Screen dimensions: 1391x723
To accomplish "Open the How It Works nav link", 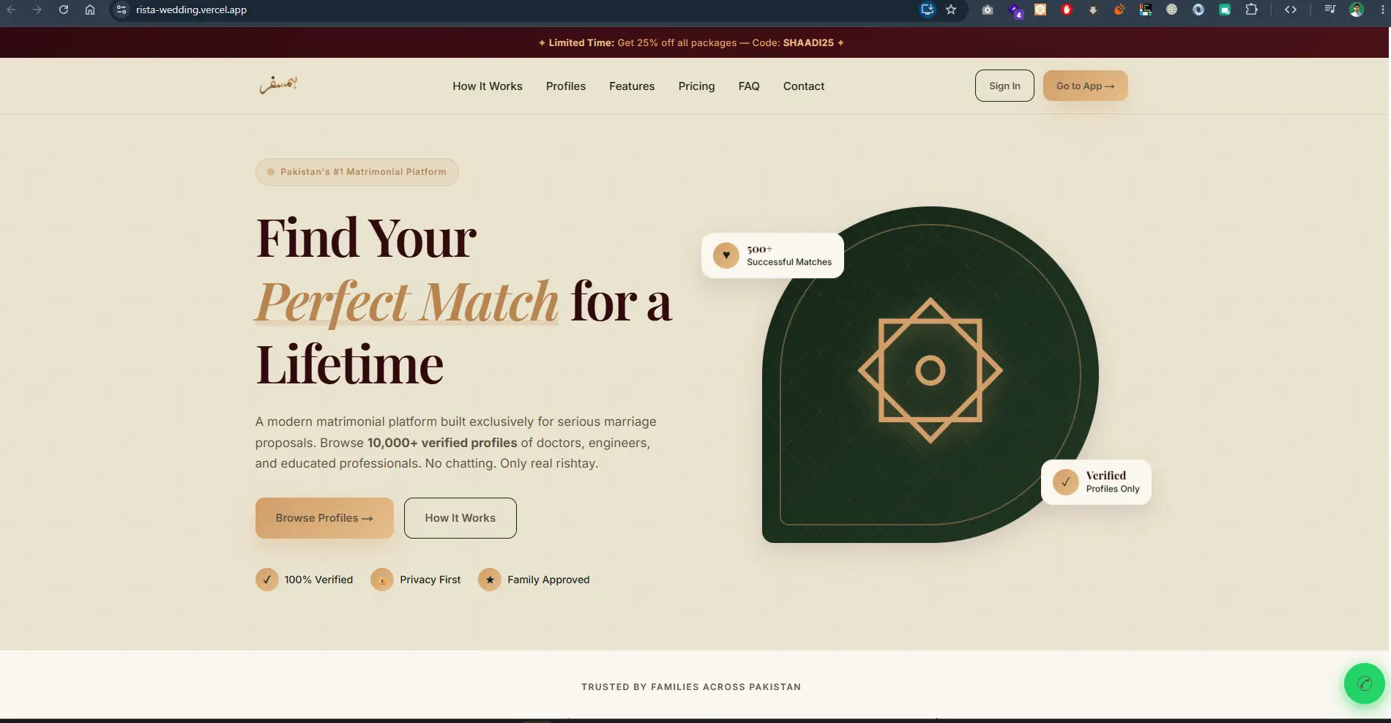I will (x=487, y=86).
